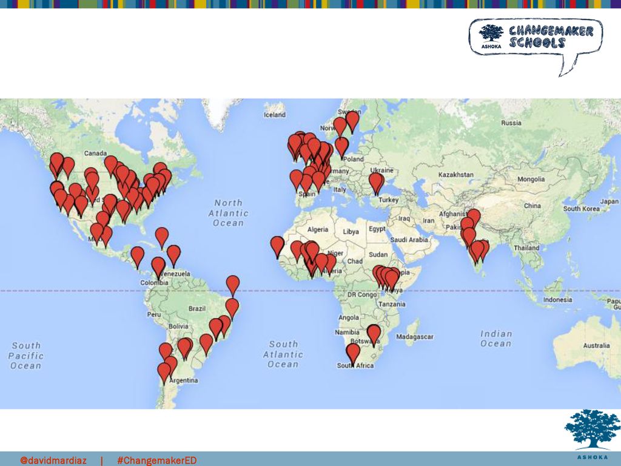Click the pin over Poland on the Baltic
Screen dimensions: 621x466
[342, 148]
